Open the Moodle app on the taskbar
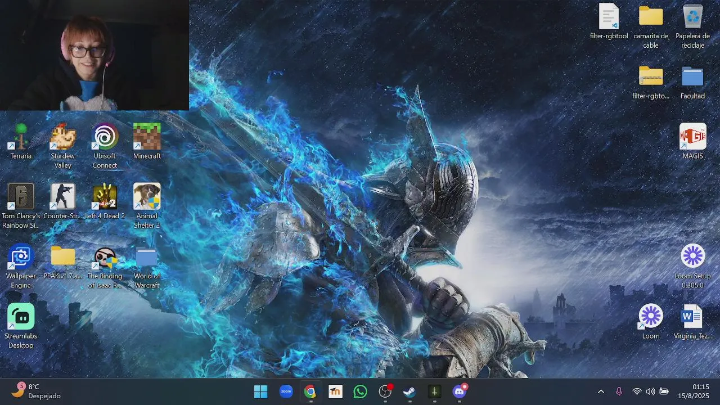This screenshot has width=720, height=405. (335, 391)
